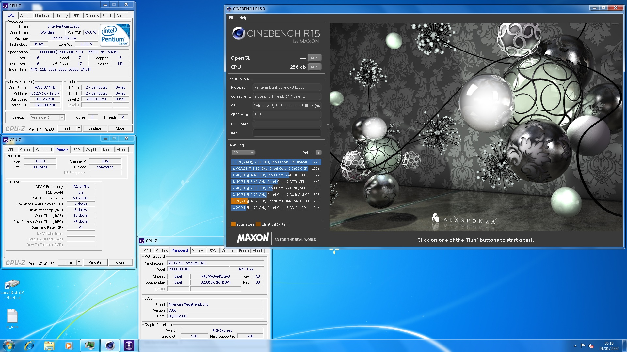This screenshot has width=627, height=352.
Task: Open the Details arrow in Ranking
Action: pos(319,153)
